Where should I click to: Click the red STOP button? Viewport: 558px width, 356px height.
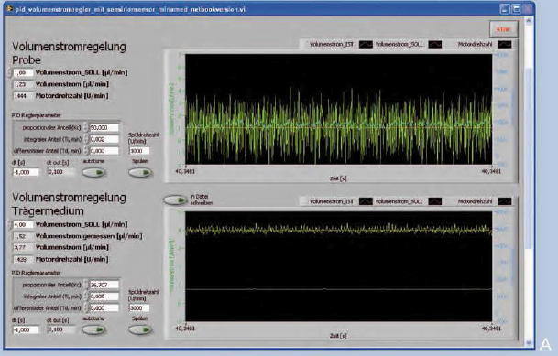pos(503,29)
